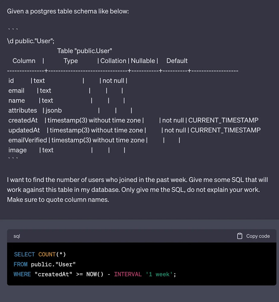Click the Nullable header in schema table
This screenshot has height=302, width=279.
pos(143,61)
